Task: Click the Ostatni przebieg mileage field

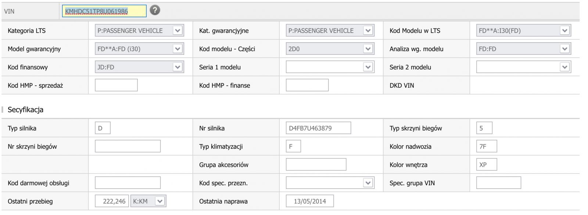Action: coord(112,201)
